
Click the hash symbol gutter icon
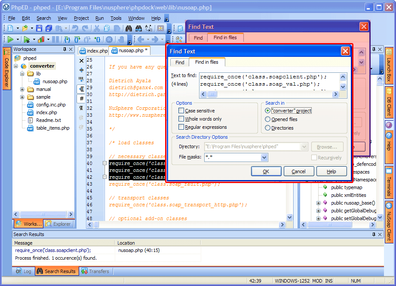point(81,99)
